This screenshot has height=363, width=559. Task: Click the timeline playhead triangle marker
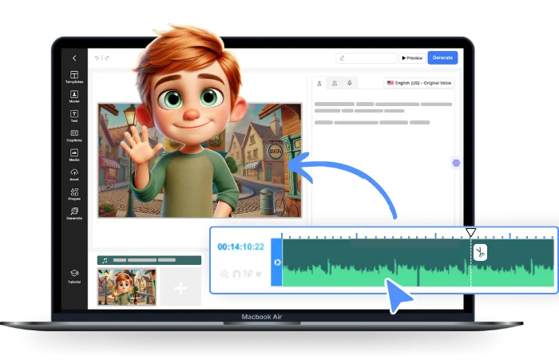(x=470, y=233)
